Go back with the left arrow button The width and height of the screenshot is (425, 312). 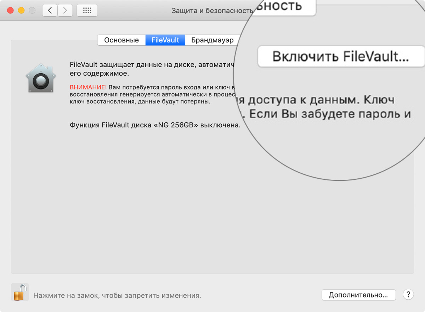pyautogui.click(x=50, y=11)
